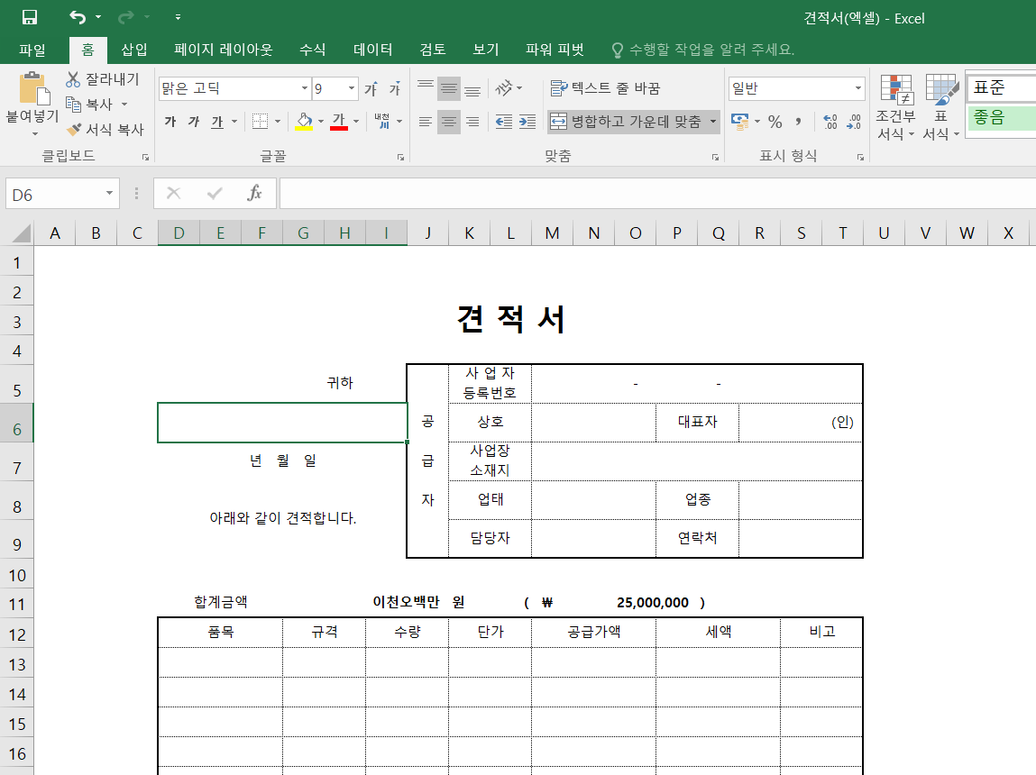
Task: Increase font size with large 가 icon
Action: click(x=371, y=88)
